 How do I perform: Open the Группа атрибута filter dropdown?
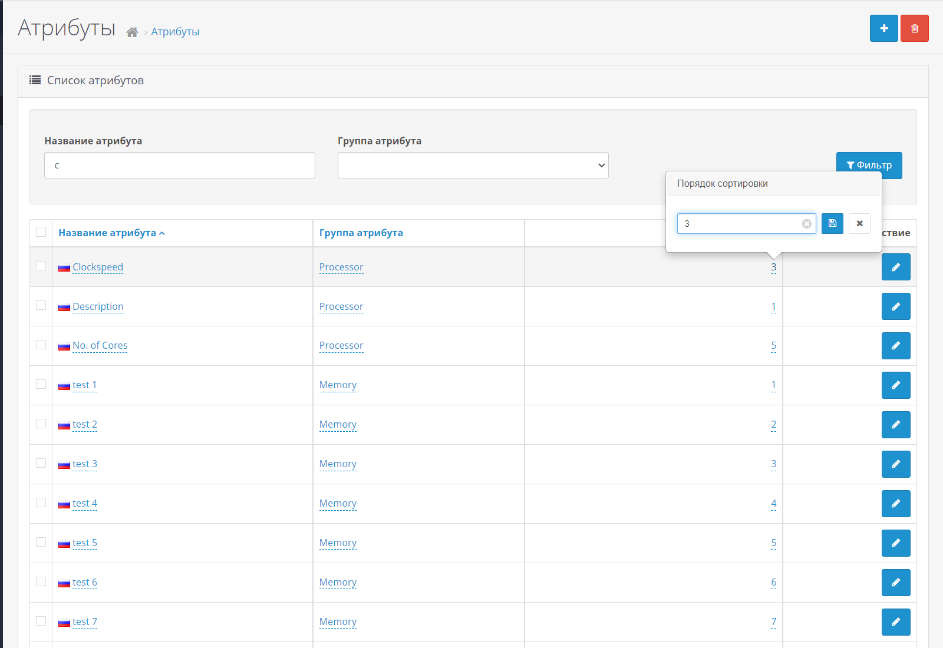(x=473, y=166)
